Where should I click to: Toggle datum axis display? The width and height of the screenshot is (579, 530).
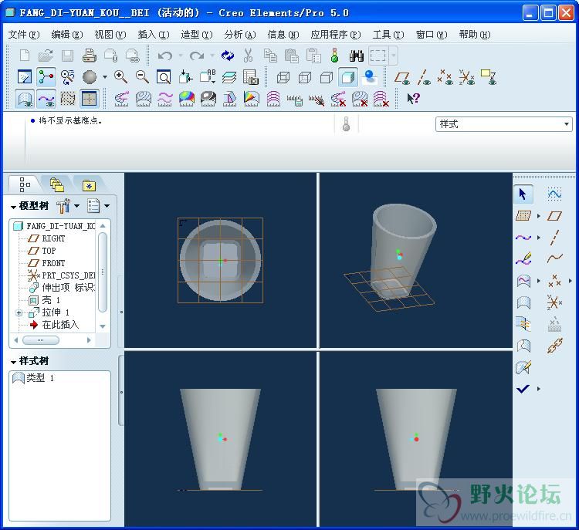[x=424, y=77]
